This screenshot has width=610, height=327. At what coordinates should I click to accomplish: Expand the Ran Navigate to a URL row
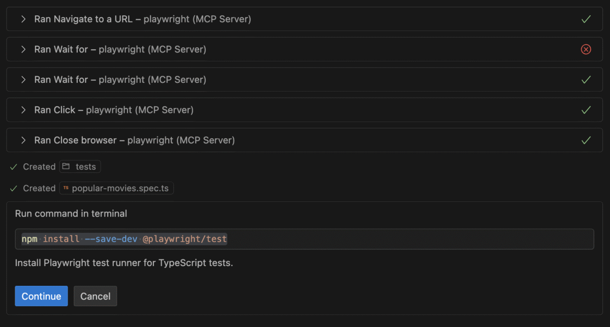(x=304, y=19)
